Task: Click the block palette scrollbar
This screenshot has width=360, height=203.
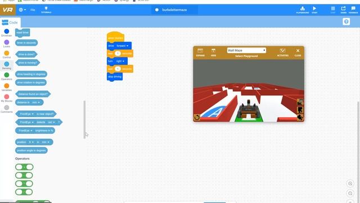Action: [x=84, y=120]
